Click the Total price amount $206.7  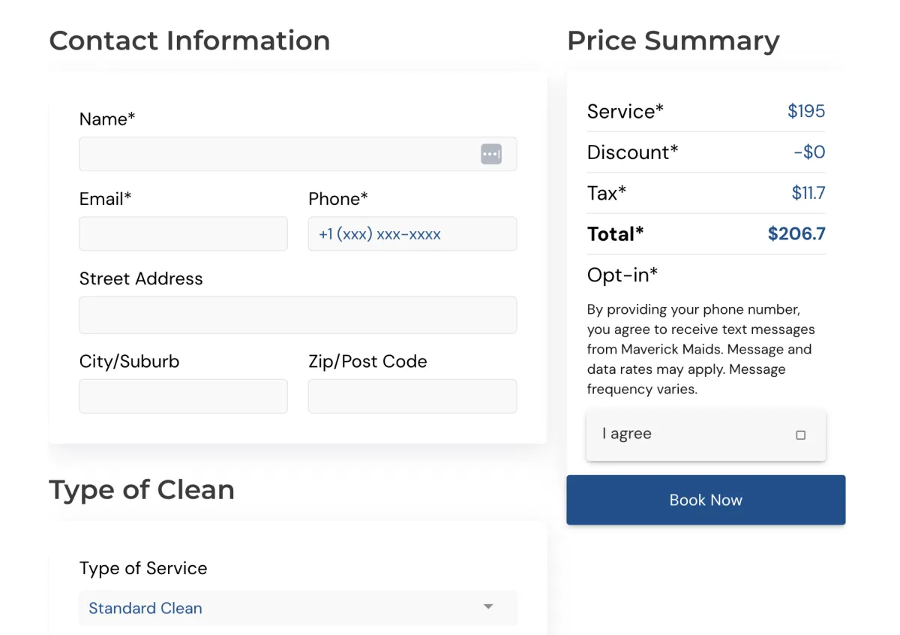796,234
